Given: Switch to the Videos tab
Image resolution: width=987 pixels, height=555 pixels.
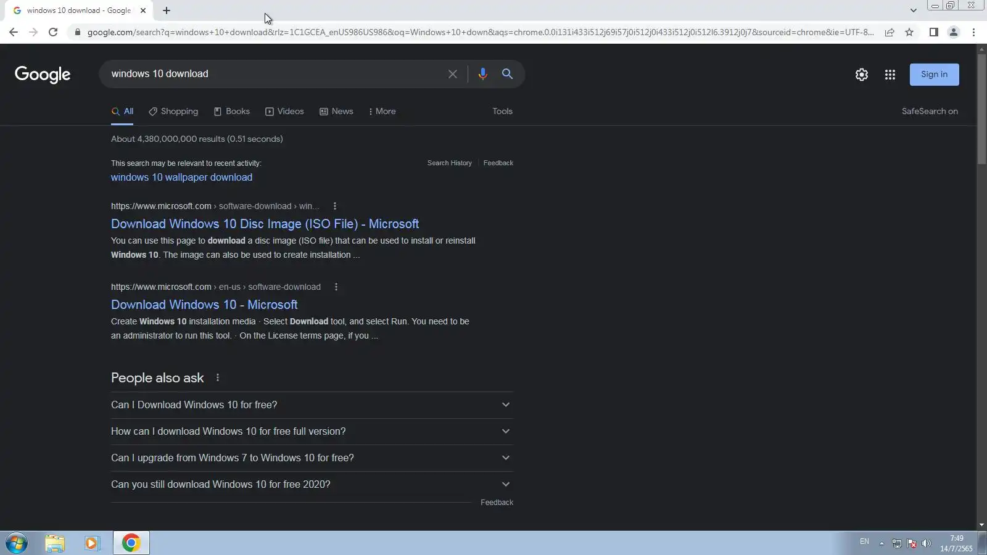Looking at the screenshot, I should [284, 112].
